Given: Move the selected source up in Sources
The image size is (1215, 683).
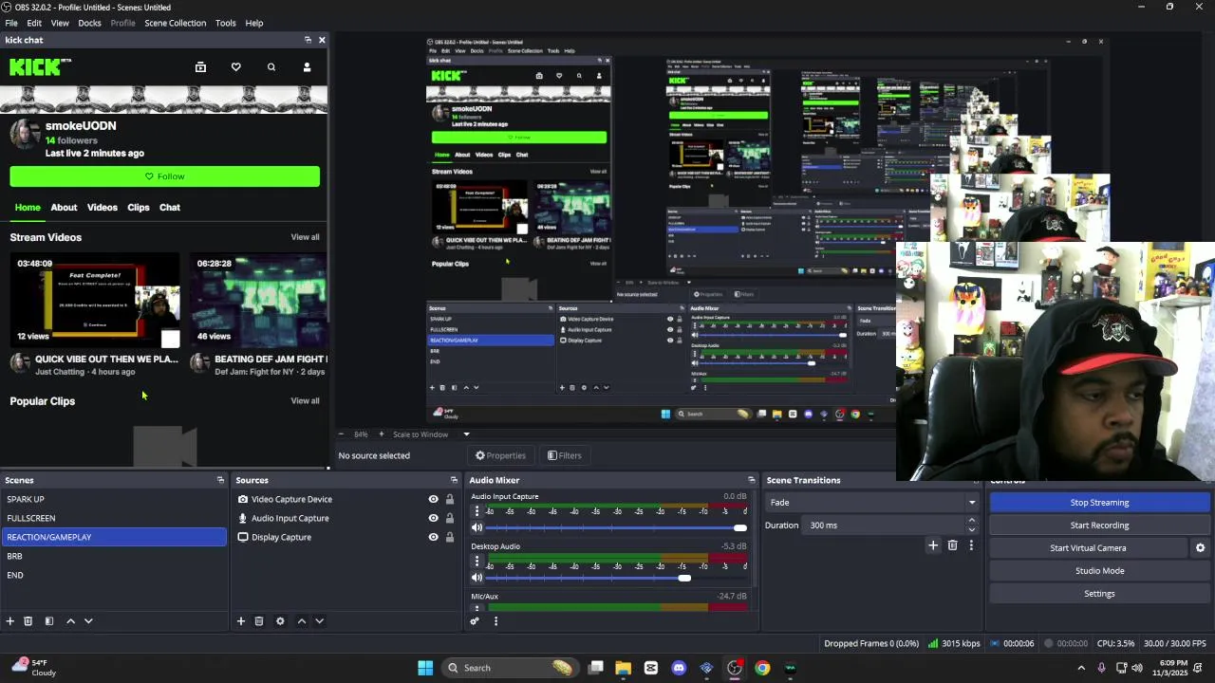Looking at the screenshot, I should [302, 621].
